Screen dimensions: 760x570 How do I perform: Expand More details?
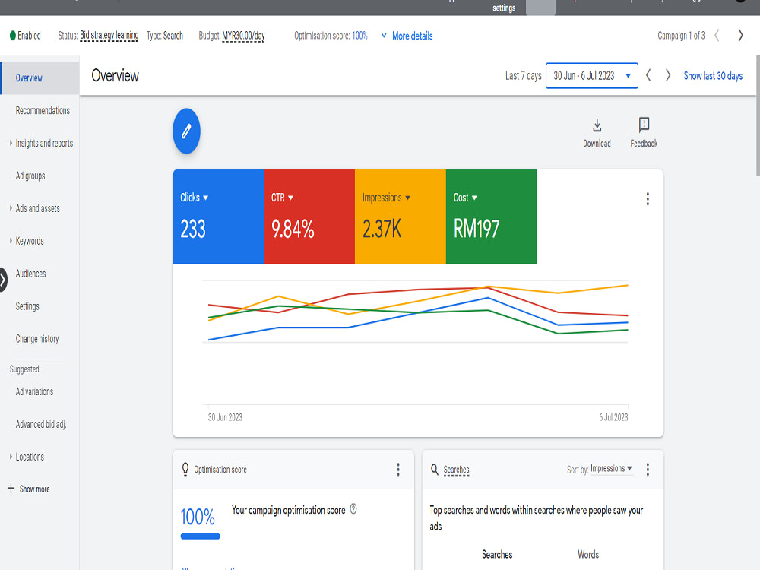tap(407, 36)
